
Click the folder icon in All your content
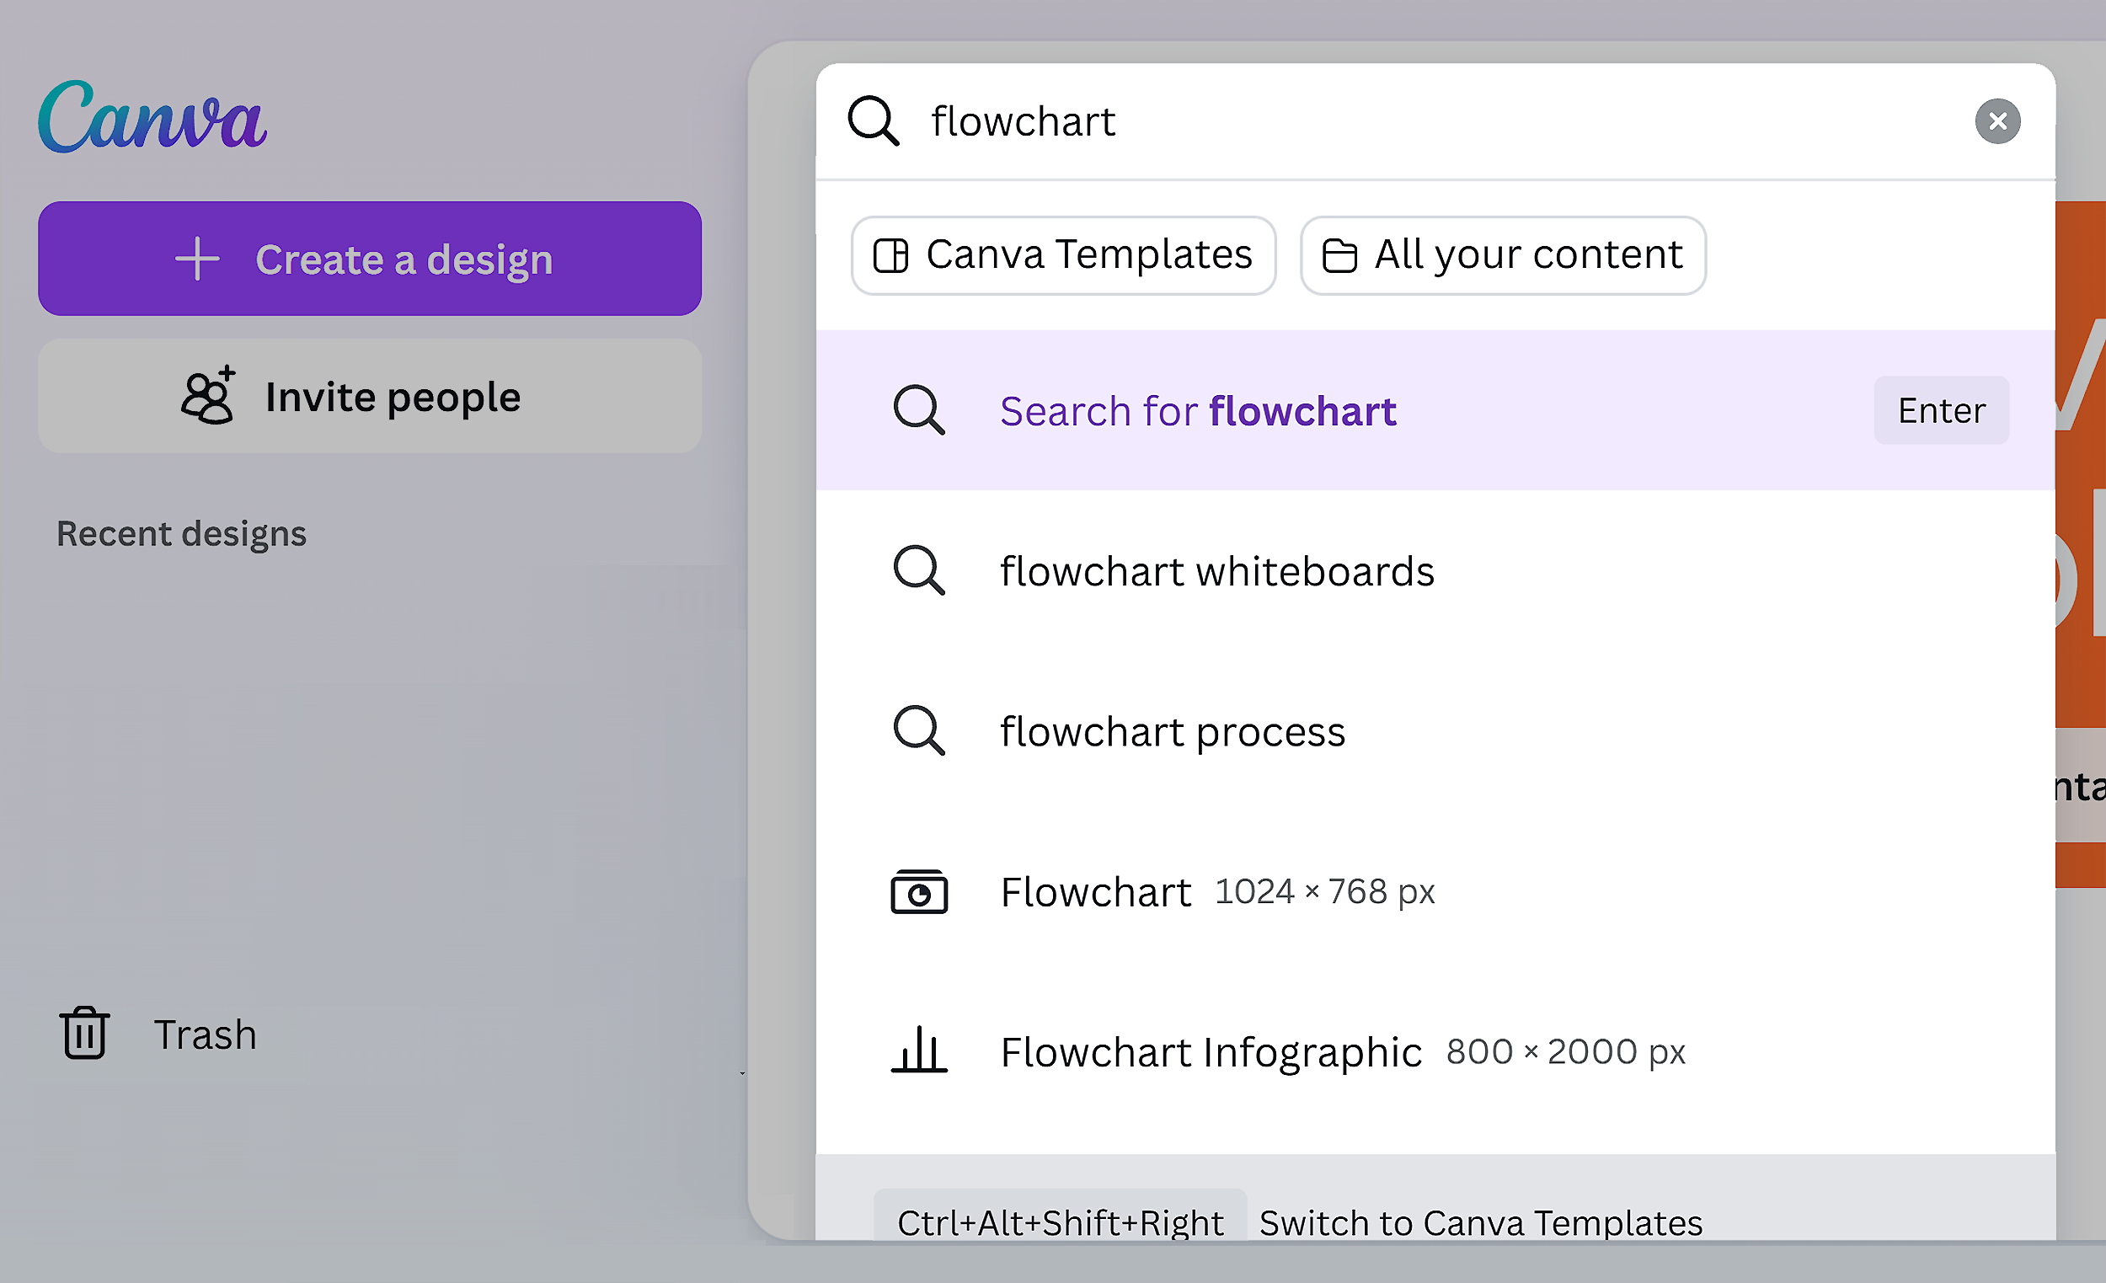pos(1339,254)
